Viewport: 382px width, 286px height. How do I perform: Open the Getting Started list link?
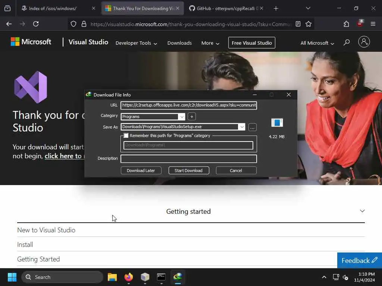pyautogui.click(x=38, y=259)
